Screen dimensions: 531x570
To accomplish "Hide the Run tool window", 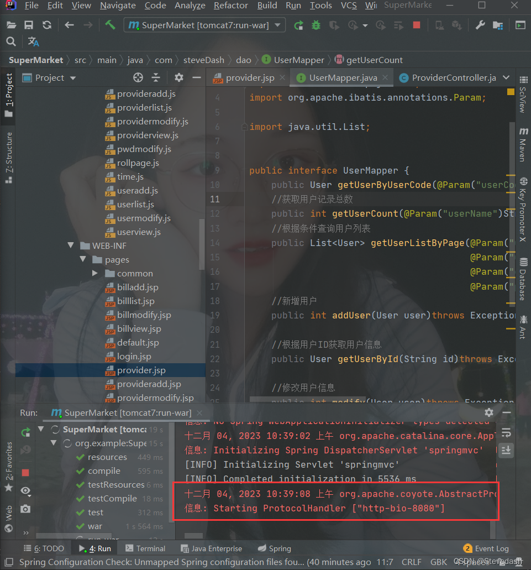I will pos(507,412).
